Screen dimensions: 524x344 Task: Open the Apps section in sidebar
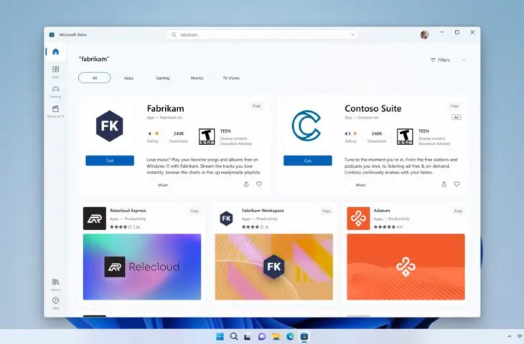[55, 72]
